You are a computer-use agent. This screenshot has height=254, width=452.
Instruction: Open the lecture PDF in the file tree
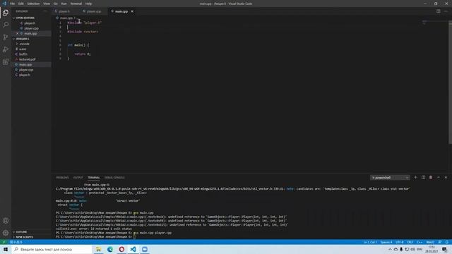[27, 59]
